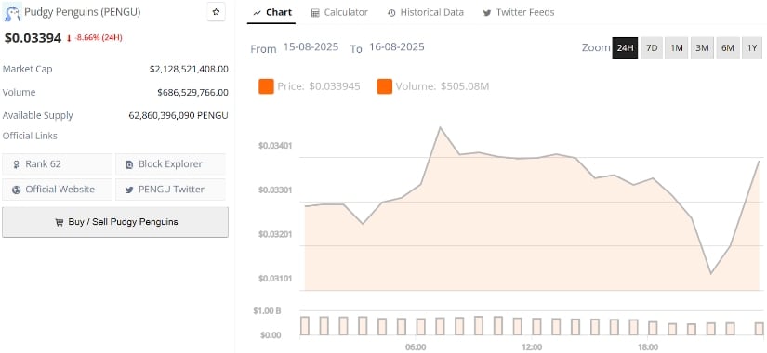Open the Twitter Feeds tab
This screenshot has height=353, width=767.
click(x=519, y=13)
